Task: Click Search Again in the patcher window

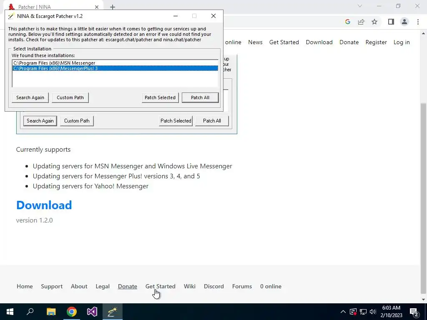Action: tap(30, 97)
